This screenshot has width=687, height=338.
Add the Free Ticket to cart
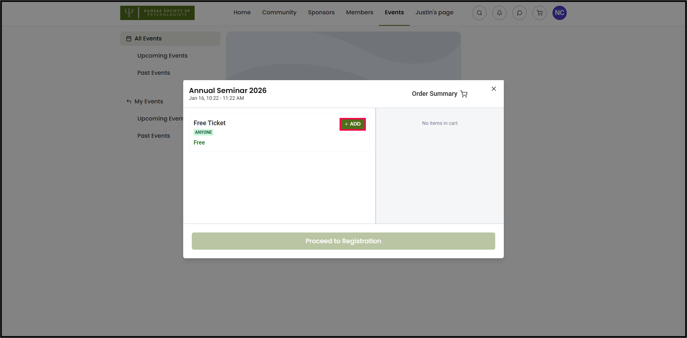tap(352, 124)
